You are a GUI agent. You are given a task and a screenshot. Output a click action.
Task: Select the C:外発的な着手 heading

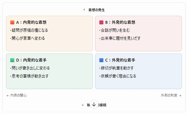pyautogui.click(x=120, y=60)
